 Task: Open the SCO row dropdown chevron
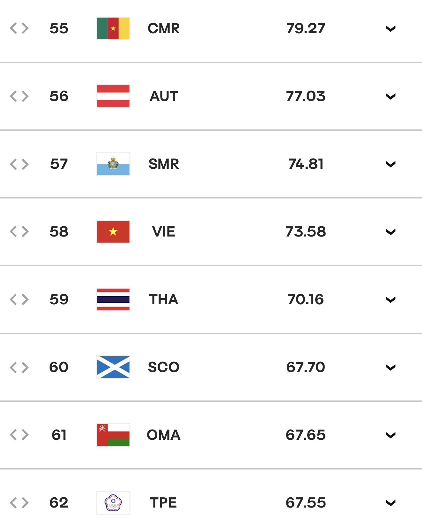pos(391,368)
